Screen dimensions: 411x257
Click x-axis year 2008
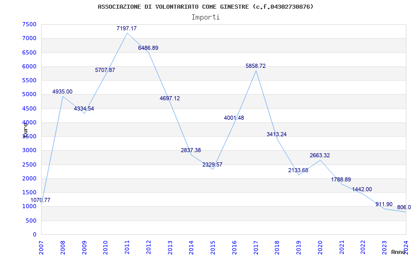63,247
